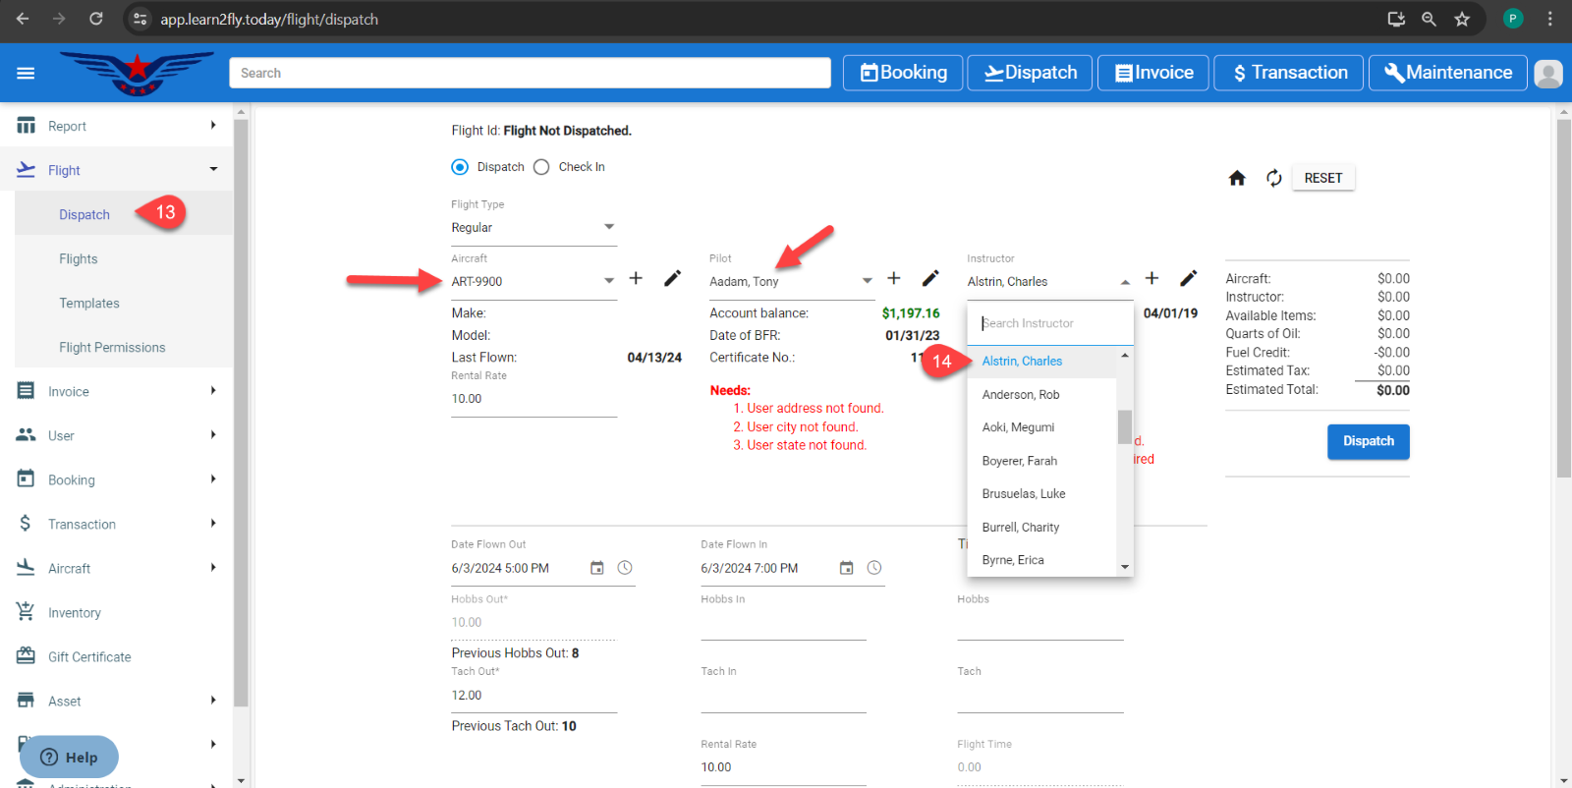Open Flight Permissions in the sidebar
This screenshot has width=1572, height=788.
pos(112,348)
